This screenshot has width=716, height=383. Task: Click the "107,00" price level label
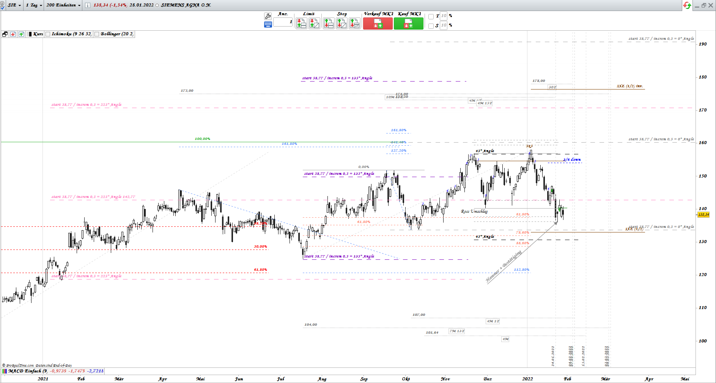[x=419, y=315]
